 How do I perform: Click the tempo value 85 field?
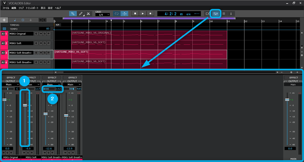tap(44, 29)
